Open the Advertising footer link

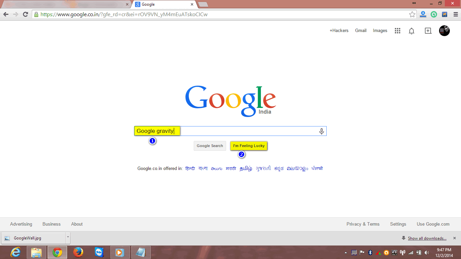[21, 224]
